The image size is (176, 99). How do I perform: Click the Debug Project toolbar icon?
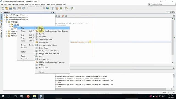coord(66,8)
